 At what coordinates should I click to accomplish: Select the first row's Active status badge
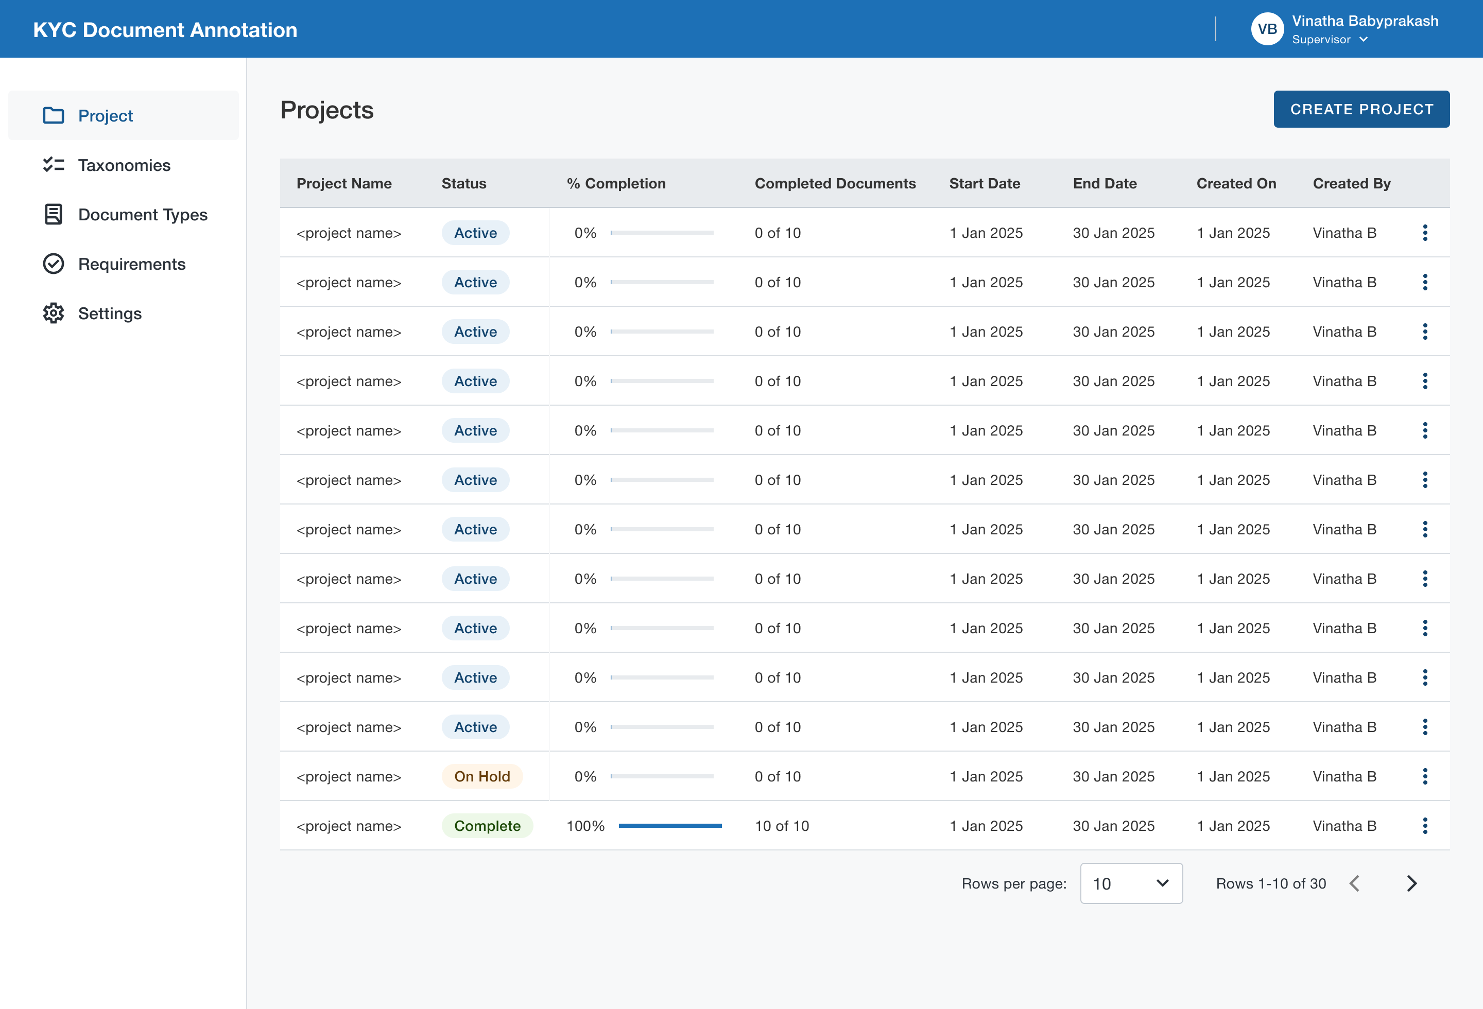pyautogui.click(x=475, y=233)
